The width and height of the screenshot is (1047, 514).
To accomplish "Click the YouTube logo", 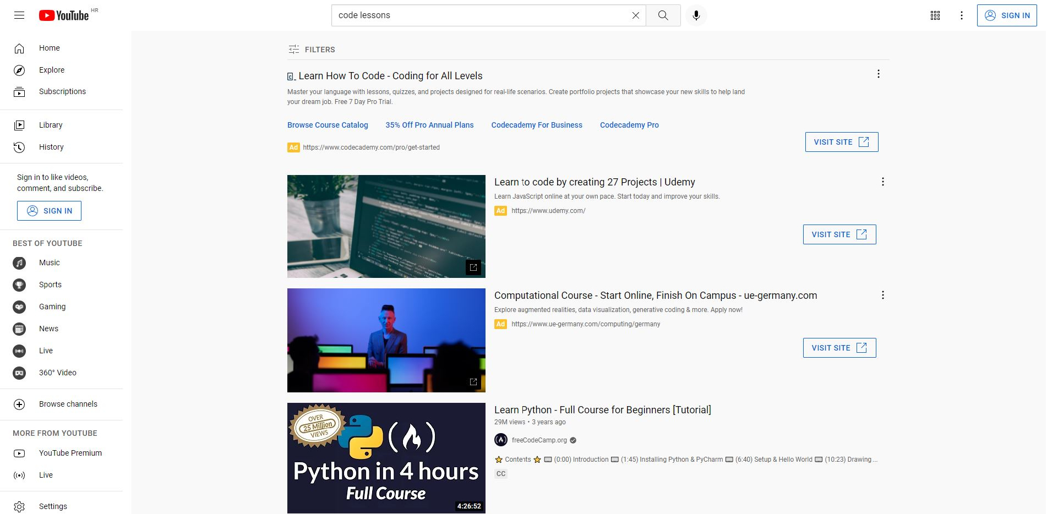I will 64,15.
